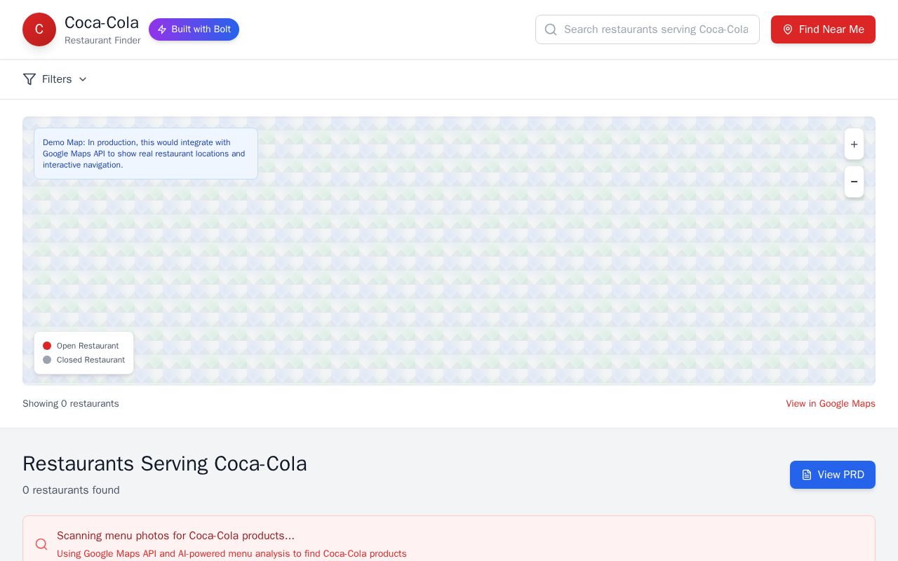Click location pin icon in Find Near Me
898x561 pixels.
click(x=788, y=29)
